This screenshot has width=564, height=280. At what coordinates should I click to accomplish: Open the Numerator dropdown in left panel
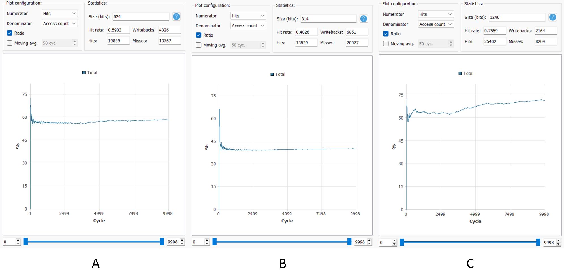(59, 14)
